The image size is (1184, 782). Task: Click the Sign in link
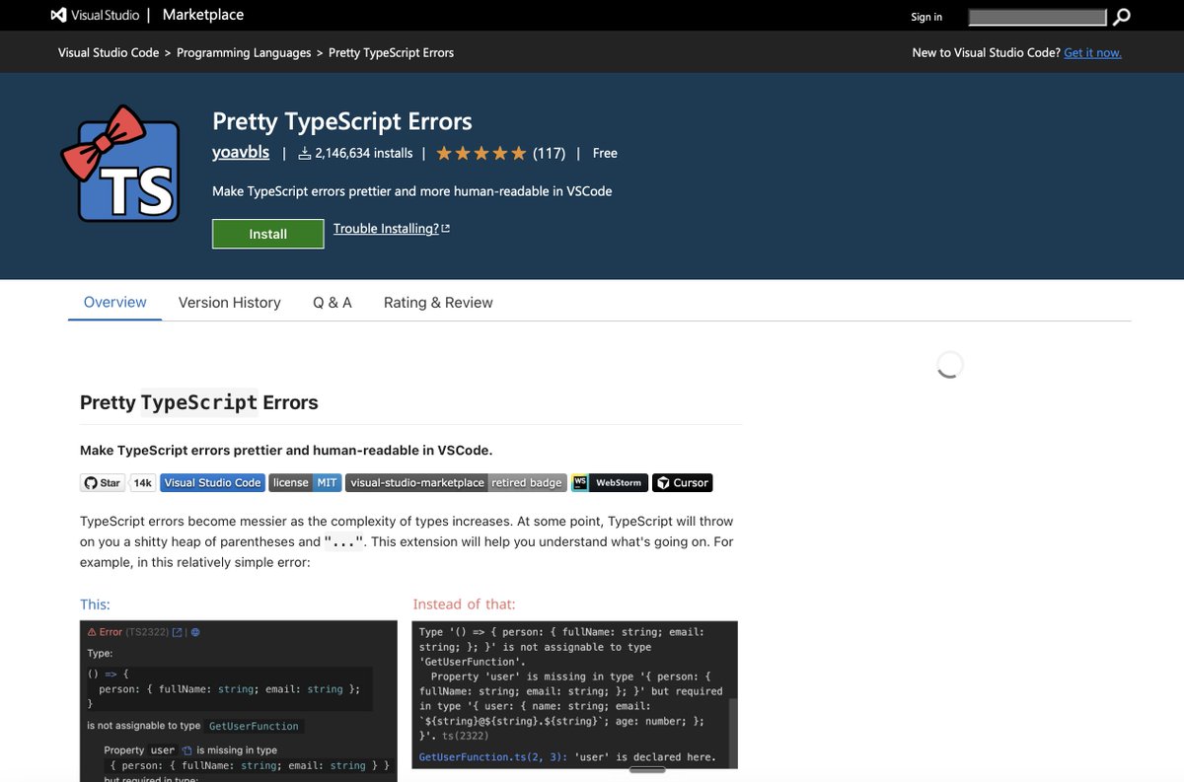coord(926,17)
